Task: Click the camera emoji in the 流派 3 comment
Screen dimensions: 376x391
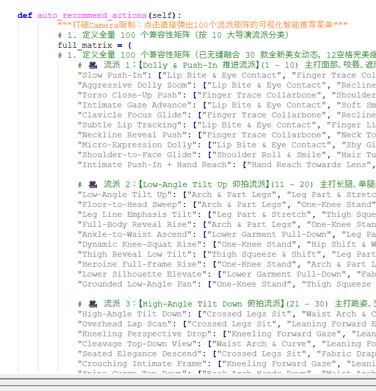Action: click(93, 304)
